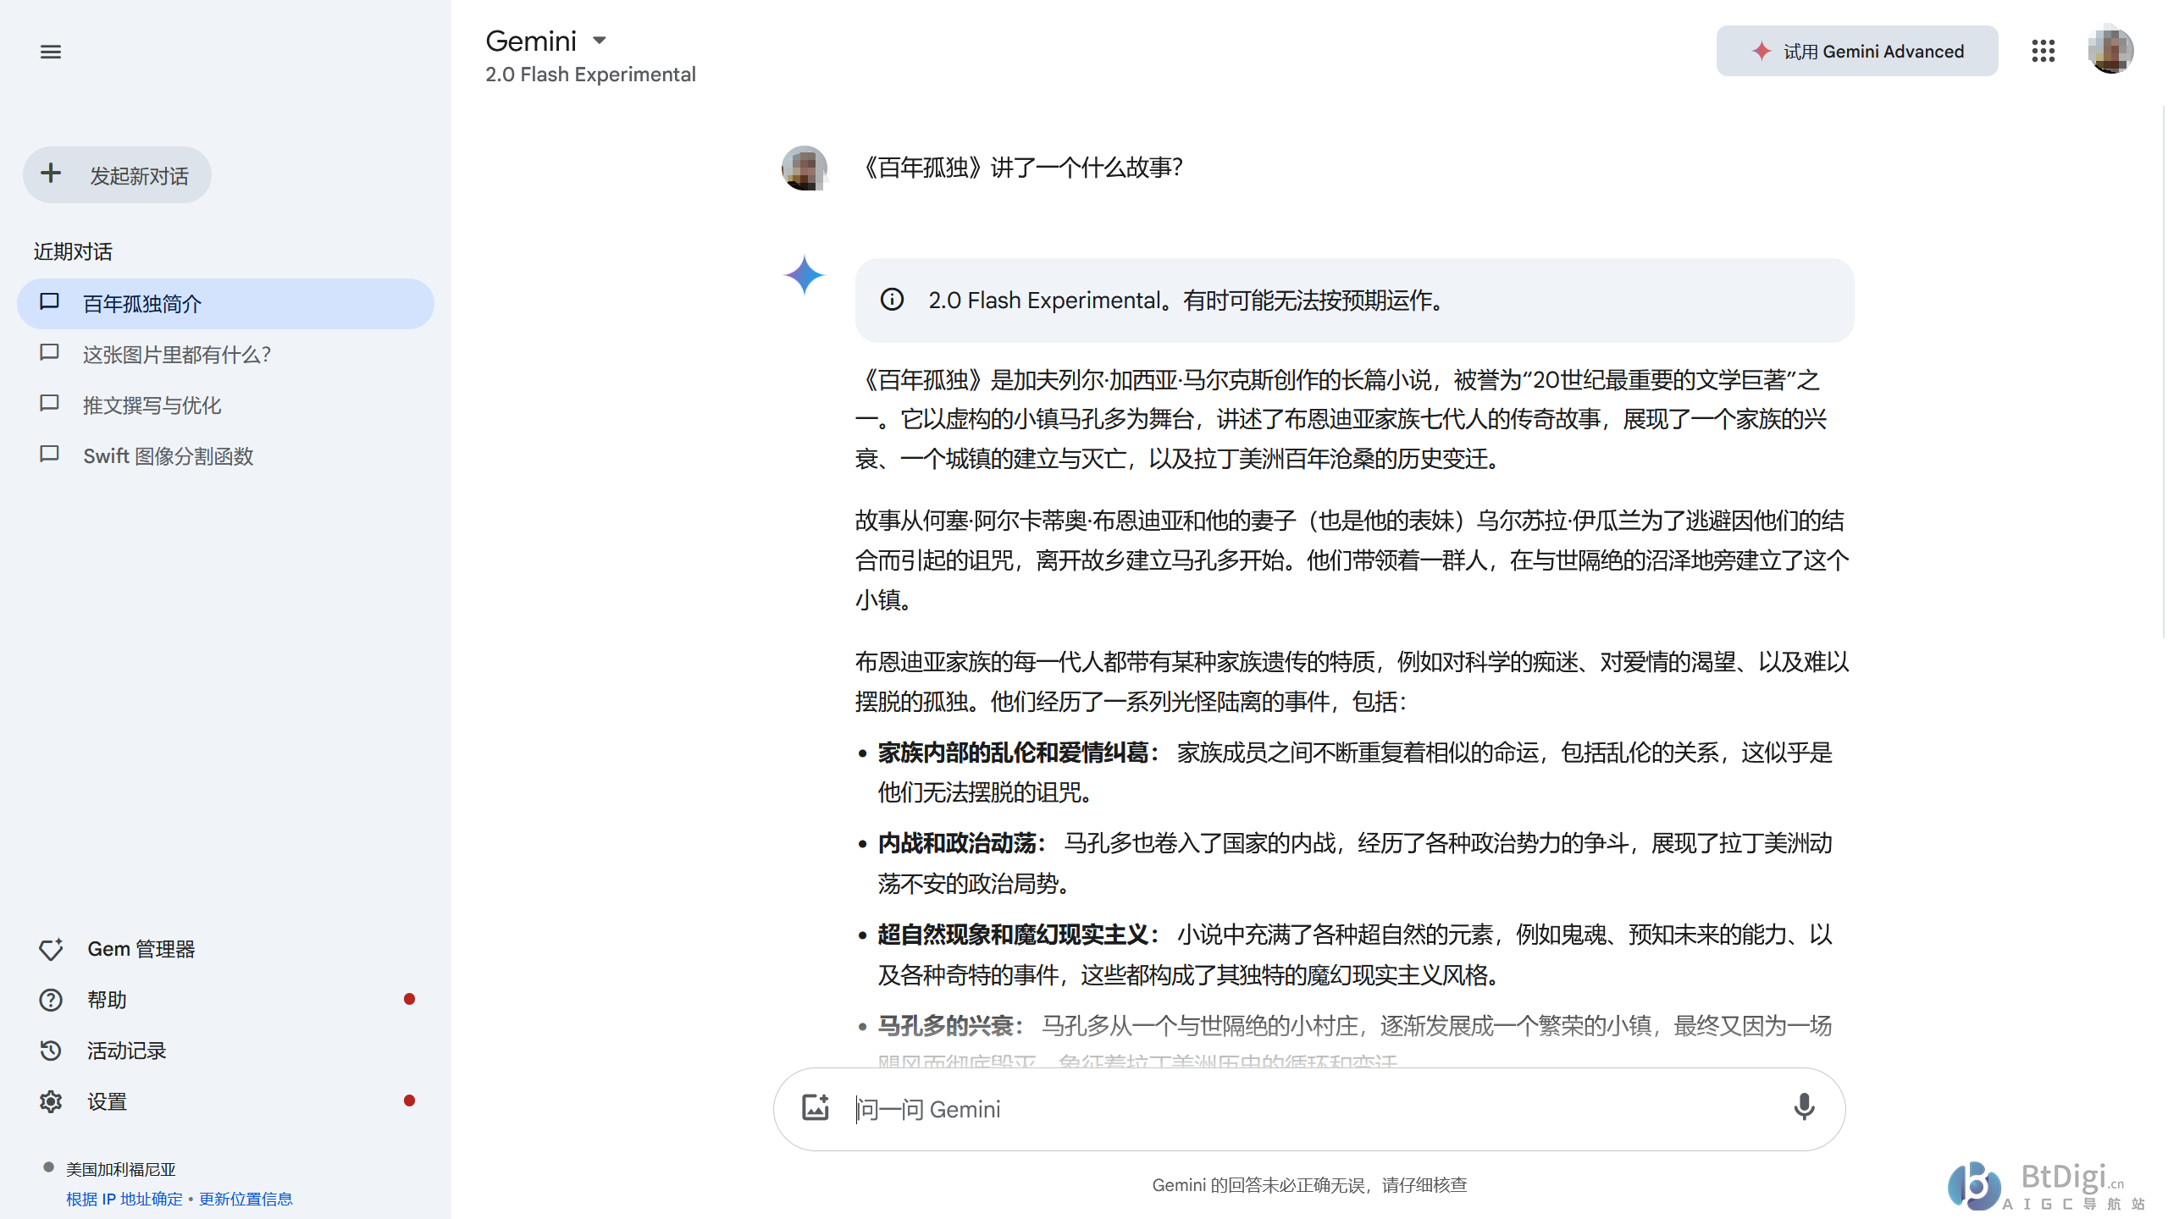Open the Google apps grid icon
This screenshot has width=2168, height=1219.
coord(2043,52)
